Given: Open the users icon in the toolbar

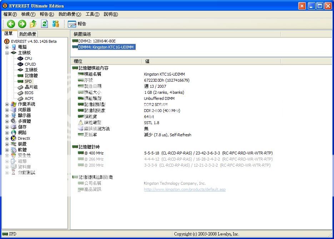Looking at the screenshot, I should coord(56,24).
